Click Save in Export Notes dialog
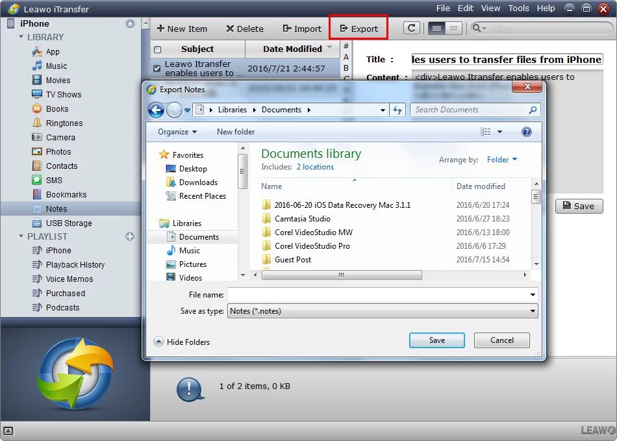The image size is (617, 441). [437, 340]
